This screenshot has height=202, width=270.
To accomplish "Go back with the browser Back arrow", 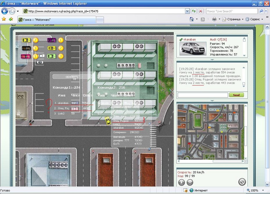I will (x=4, y=11).
